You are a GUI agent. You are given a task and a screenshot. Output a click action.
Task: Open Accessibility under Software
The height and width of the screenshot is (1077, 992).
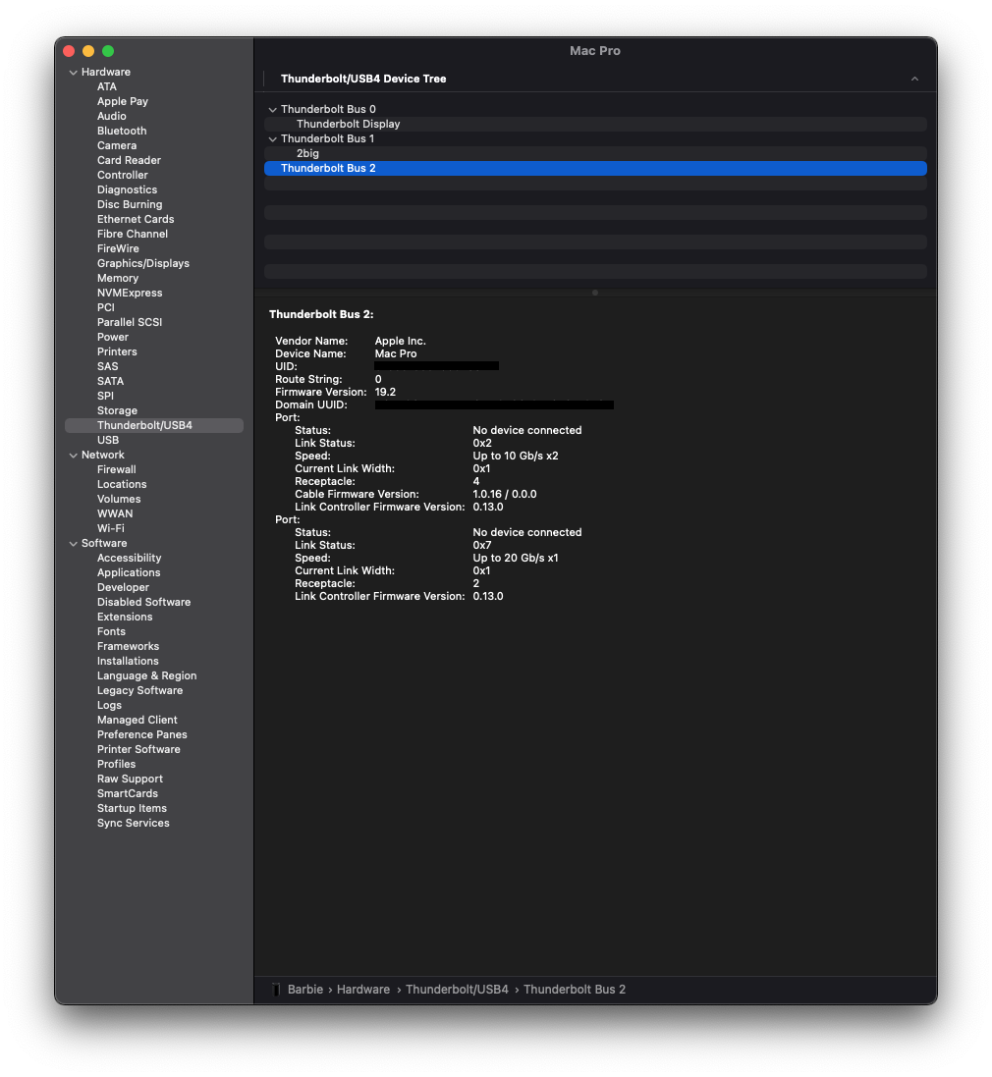(x=129, y=559)
